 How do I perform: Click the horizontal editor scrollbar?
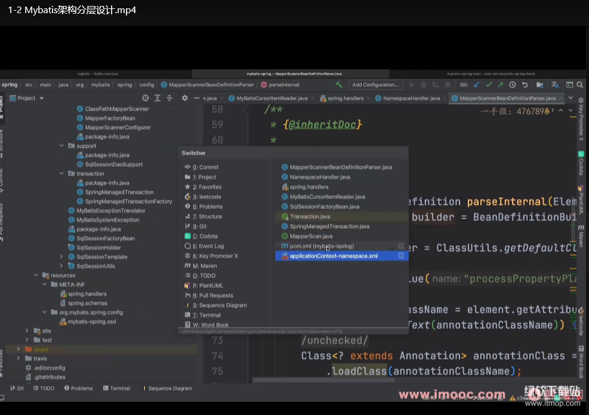tap(323, 380)
